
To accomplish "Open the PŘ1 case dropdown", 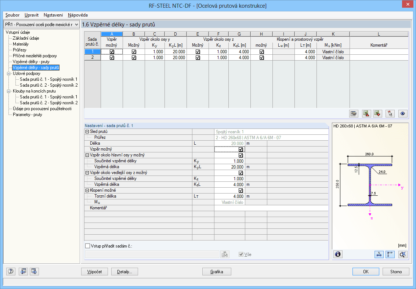I will [x=76, y=24].
